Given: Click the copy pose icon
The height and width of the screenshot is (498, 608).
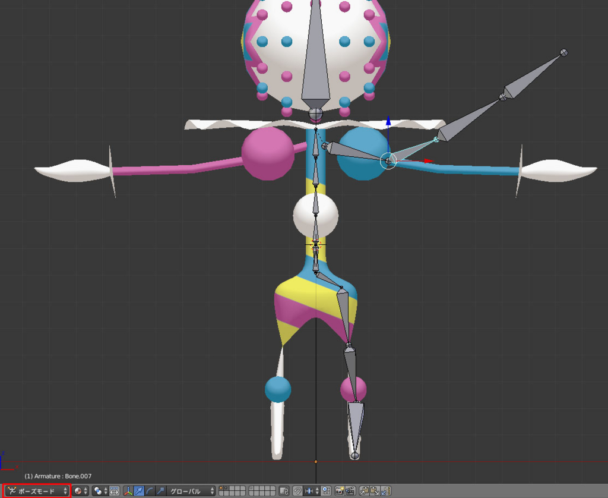Looking at the screenshot, I should [x=364, y=491].
